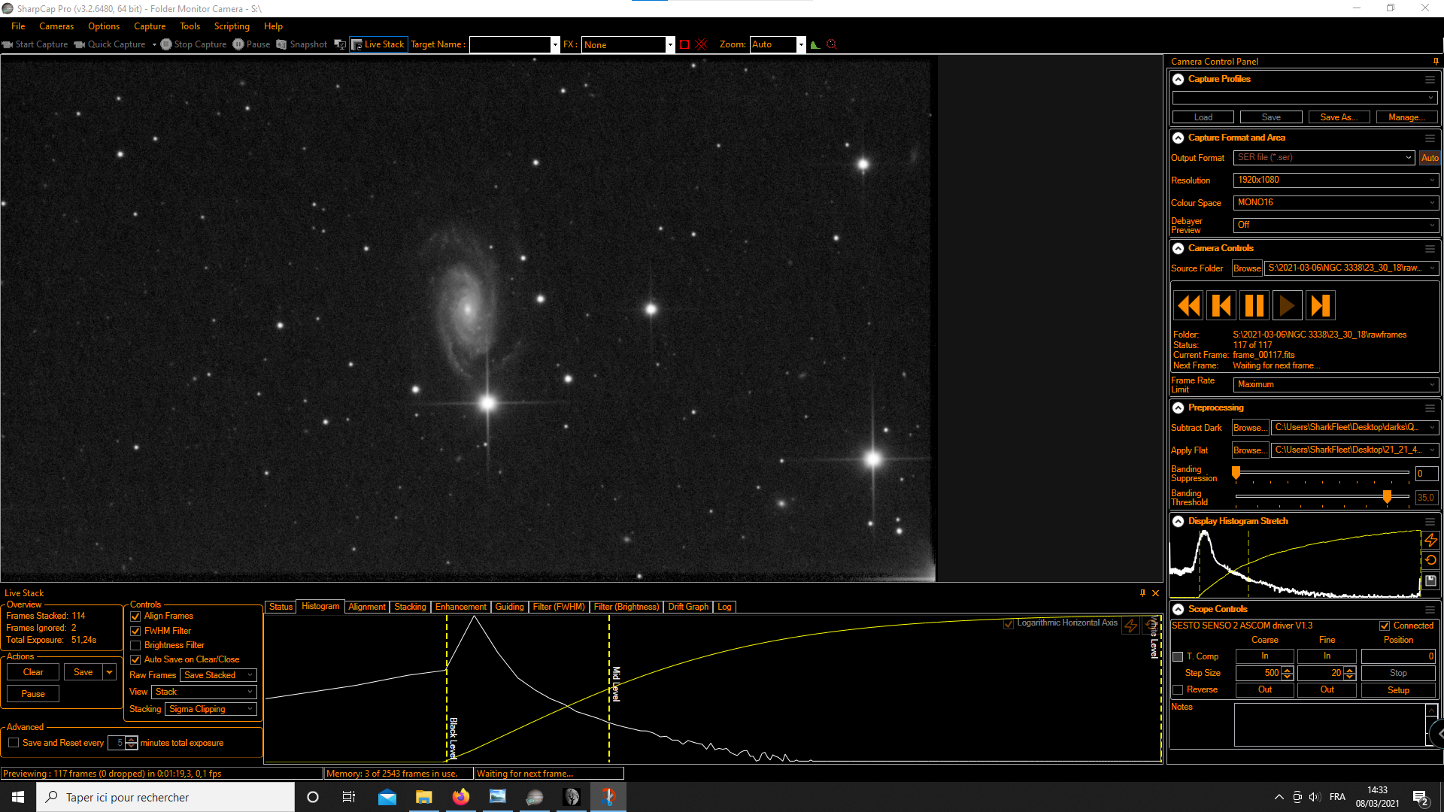Click the rewind-to-start playback icon

pos(1189,306)
